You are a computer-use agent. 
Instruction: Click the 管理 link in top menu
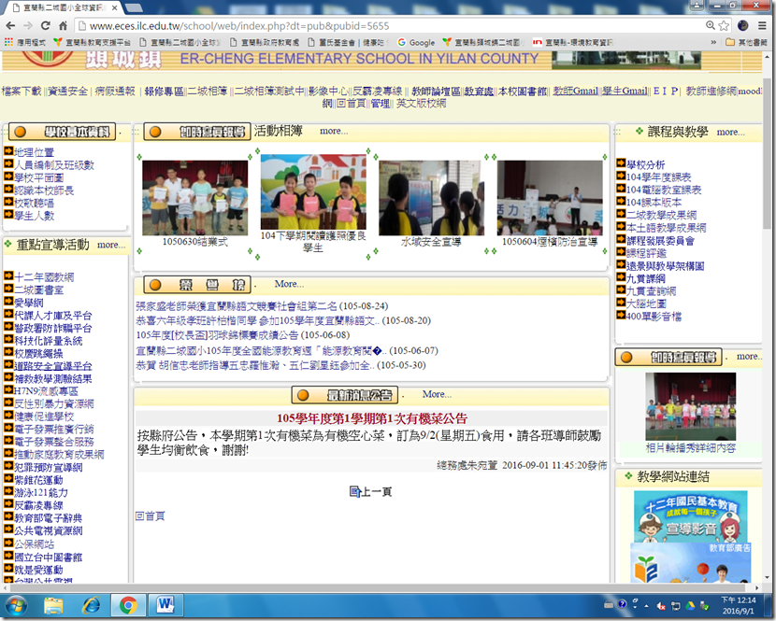pyautogui.click(x=381, y=104)
